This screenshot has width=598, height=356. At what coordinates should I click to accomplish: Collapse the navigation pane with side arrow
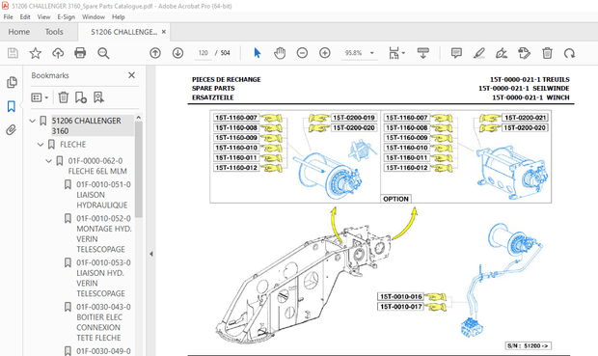(151, 254)
